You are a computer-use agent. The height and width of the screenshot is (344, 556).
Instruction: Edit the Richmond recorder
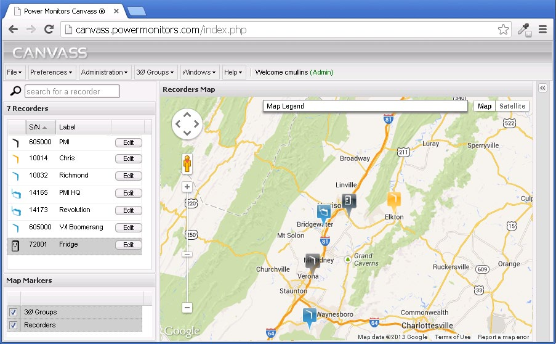(x=128, y=176)
